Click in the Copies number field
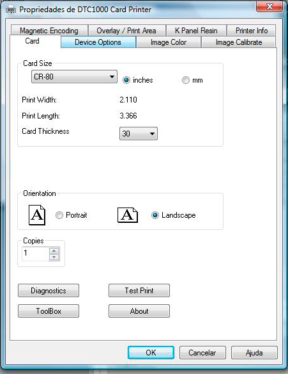288x374 pixels. tap(35, 254)
